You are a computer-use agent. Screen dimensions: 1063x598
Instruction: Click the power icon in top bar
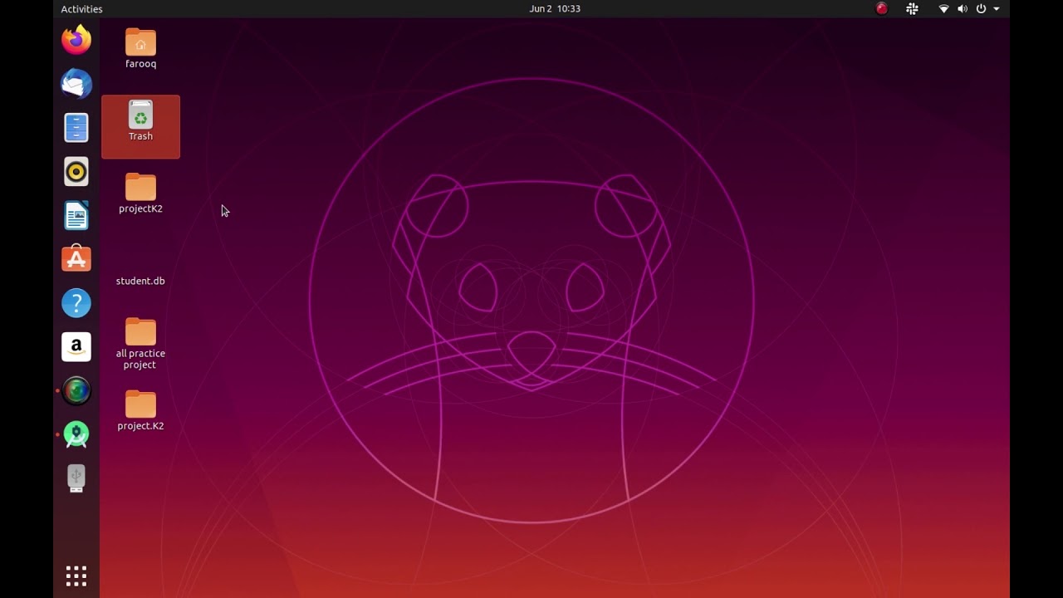[981, 8]
